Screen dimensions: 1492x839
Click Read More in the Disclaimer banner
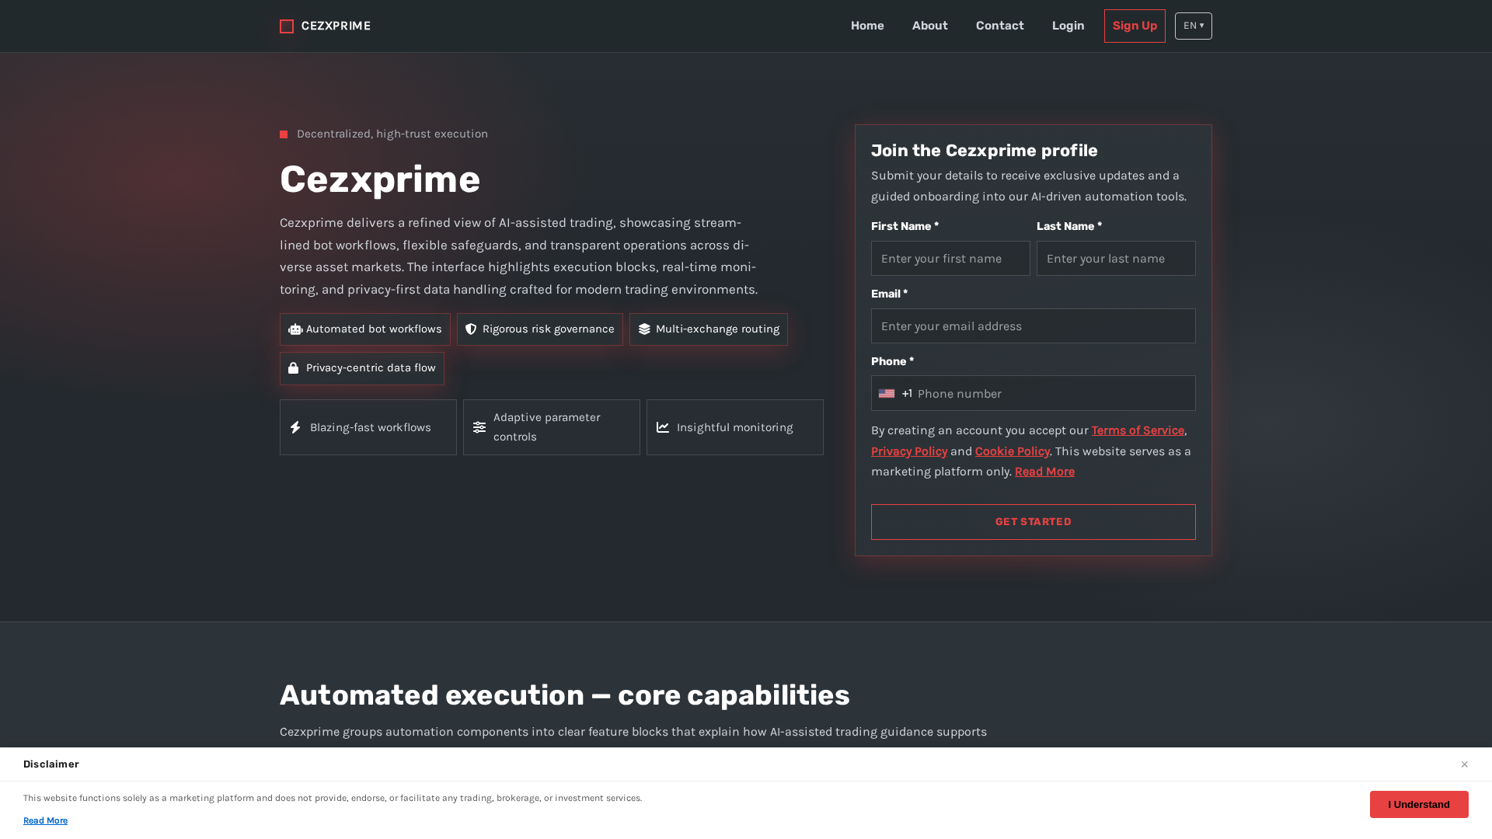point(45,820)
